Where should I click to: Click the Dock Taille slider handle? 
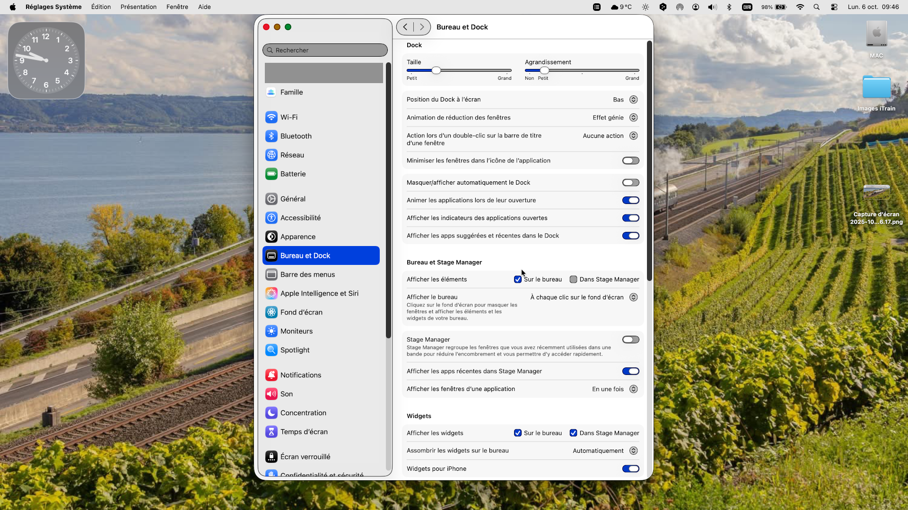436,70
